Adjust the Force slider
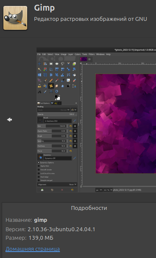 point(53,151)
